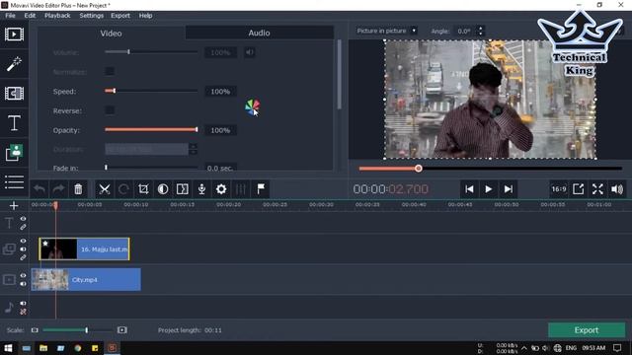Screen dimensions: 632x355
Task: Toggle link icon on overlay track
Action: 23,257
